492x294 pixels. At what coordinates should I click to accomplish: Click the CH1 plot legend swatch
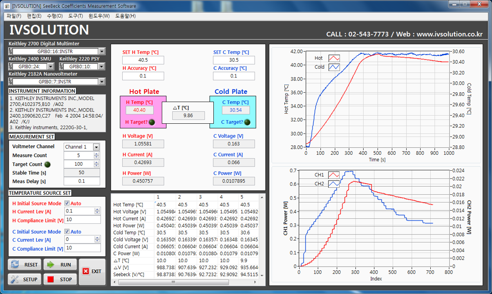pos(334,175)
